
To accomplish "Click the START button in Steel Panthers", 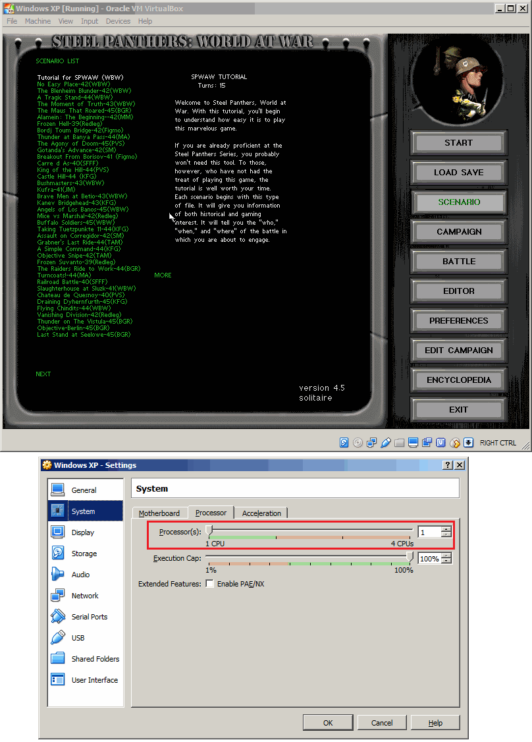I will (459, 142).
